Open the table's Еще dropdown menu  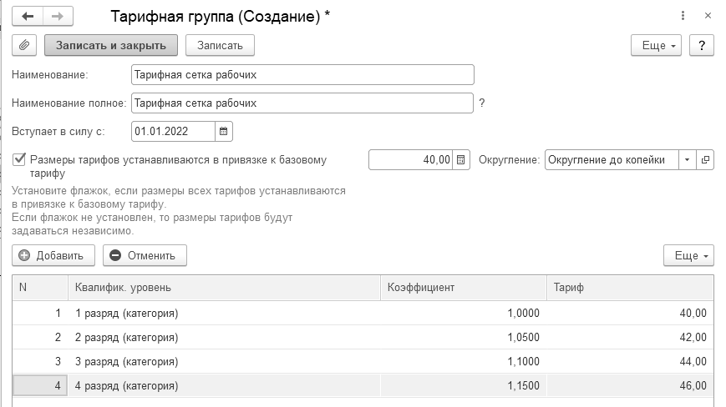pyautogui.click(x=688, y=255)
